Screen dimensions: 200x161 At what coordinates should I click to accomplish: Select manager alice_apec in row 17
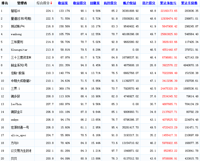[18, 135]
